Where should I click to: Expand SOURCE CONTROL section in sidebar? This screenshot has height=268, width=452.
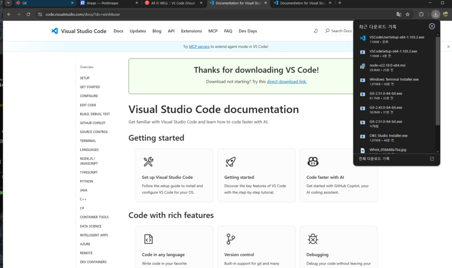tap(94, 132)
